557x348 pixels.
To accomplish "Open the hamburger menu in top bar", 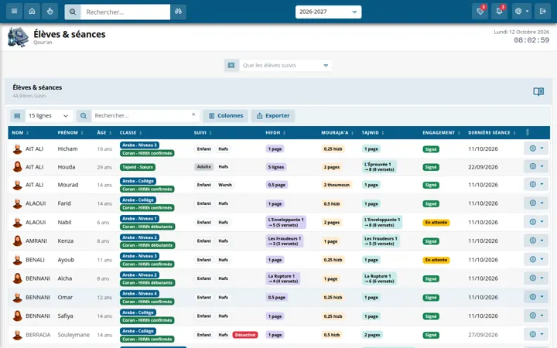I will point(14,12).
